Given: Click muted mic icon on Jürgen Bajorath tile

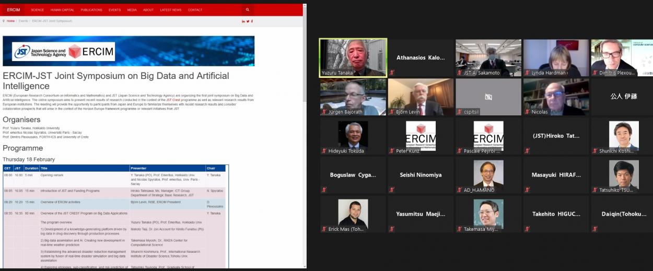Looking at the screenshot, I should [324, 112].
